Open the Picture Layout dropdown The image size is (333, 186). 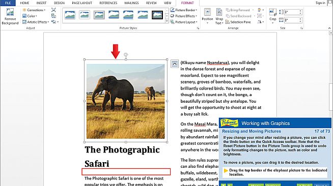tap(184, 22)
